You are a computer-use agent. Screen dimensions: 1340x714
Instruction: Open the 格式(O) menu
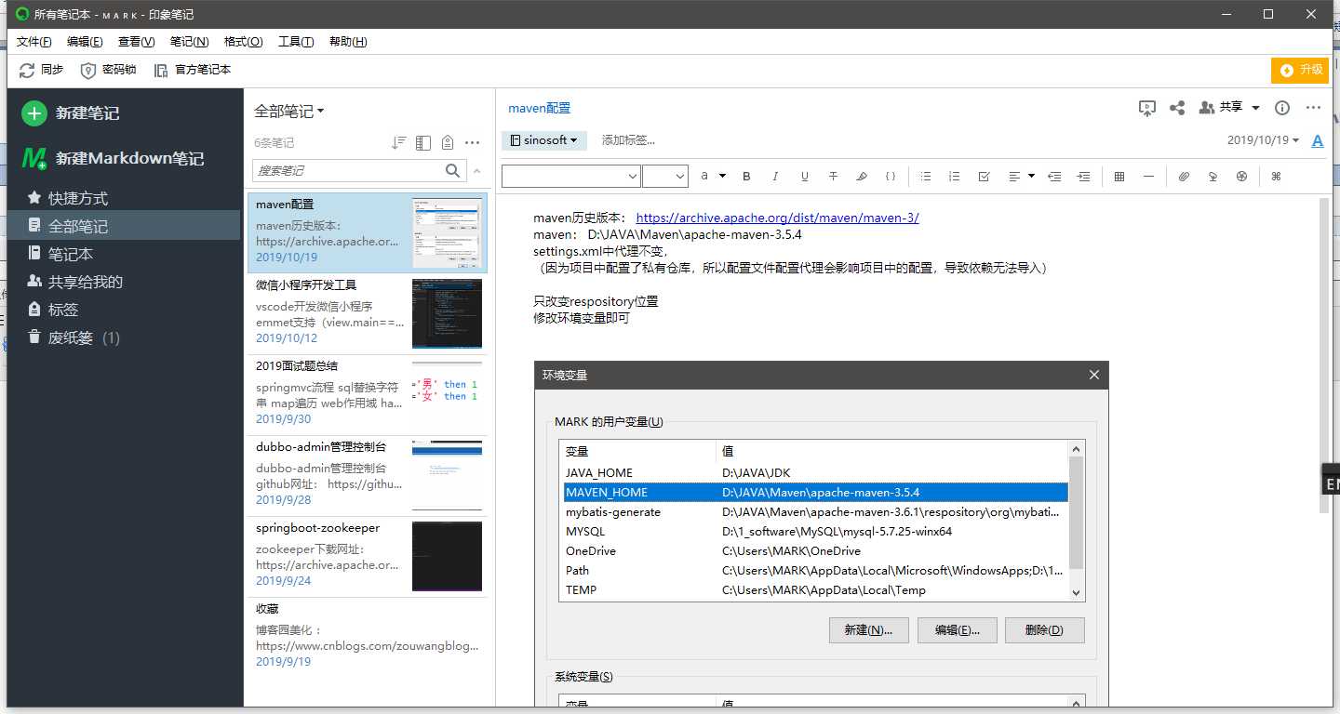(x=244, y=42)
